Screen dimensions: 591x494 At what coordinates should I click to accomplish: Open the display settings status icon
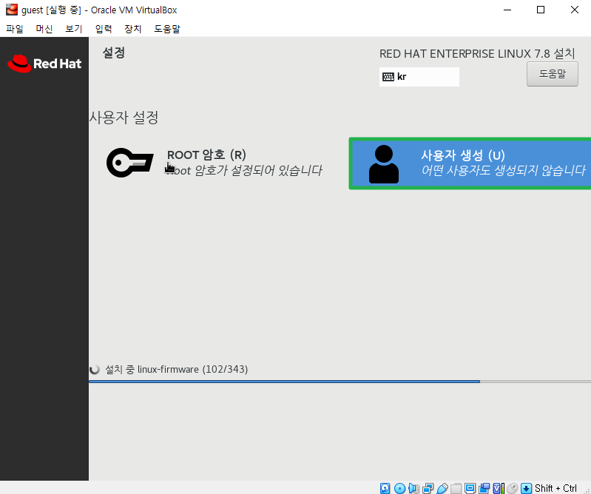pyautogui.click(x=470, y=488)
